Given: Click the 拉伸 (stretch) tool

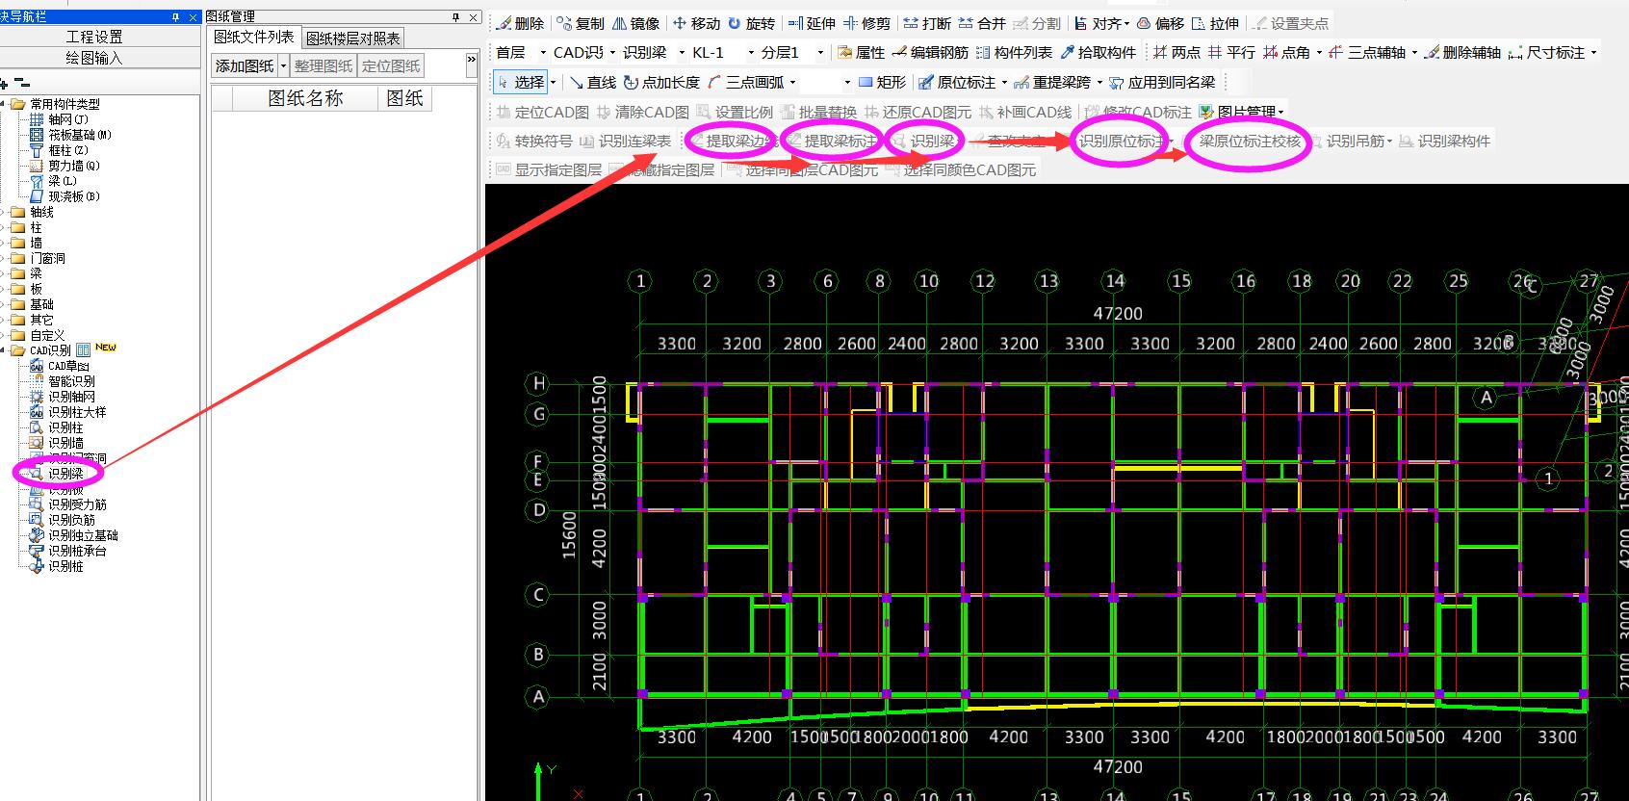Looking at the screenshot, I should 1215,23.
